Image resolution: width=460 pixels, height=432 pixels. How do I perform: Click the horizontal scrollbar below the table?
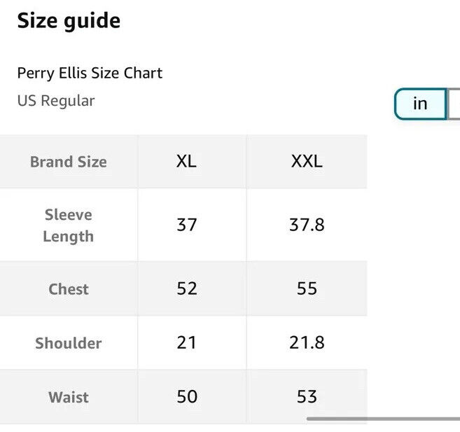[x=383, y=419]
